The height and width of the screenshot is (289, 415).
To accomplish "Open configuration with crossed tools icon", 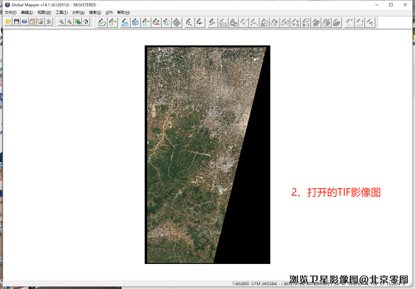I will click(x=49, y=22).
